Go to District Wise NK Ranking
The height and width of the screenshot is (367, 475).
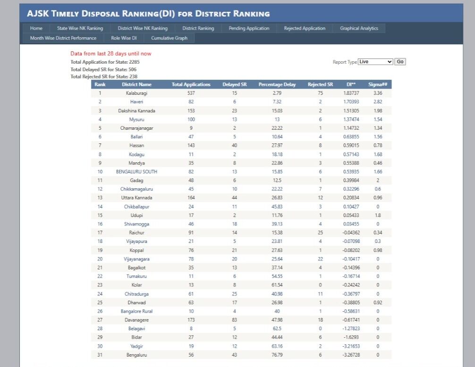click(x=143, y=28)
